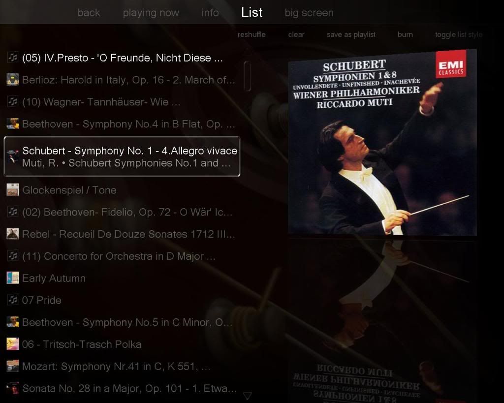The image size is (504, 403).
Task: Switch to the playing now tab
Action: pyautogui.click(x=151, y=13)
